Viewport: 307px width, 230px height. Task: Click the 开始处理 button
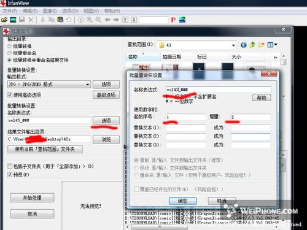click(32, 197)
